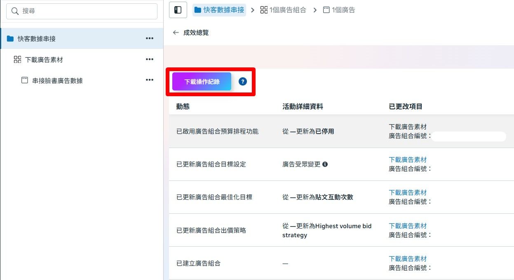Click the ad icon before 1個廣告
The height and width of the screenshot is (280, 514).
(326, 10)
